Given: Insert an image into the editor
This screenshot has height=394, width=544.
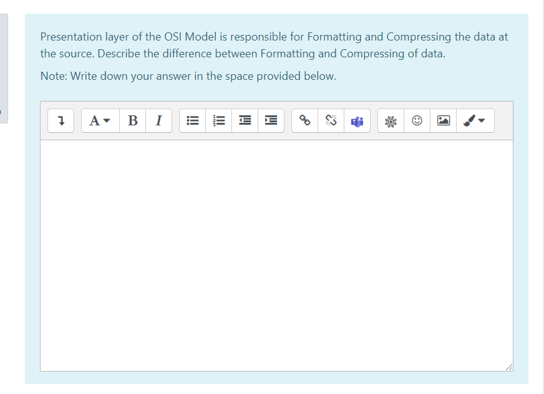Looking at the screenshot, I should point(443,120).
